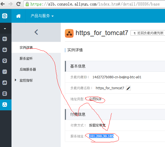The width and height of the screenshot is (165, 147).
Task: Go to the console home icon
Action: click(18, 16)
